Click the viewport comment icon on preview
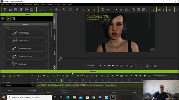Viewport: 179px width, 100px height. [x=153, y=50]
